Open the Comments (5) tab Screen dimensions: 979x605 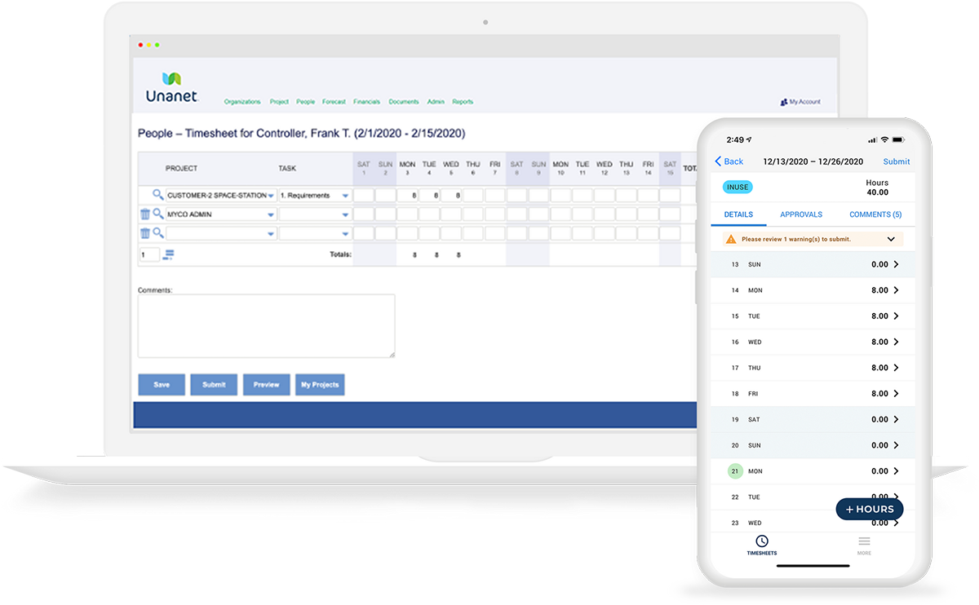click(x=875, y=214)
